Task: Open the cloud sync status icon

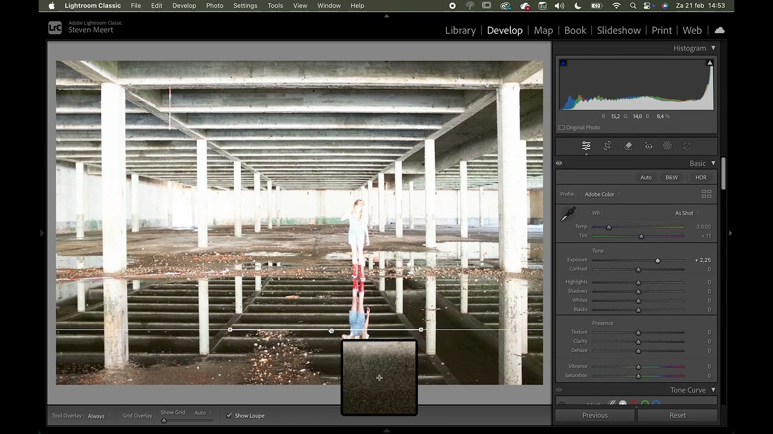Action: pyautogui.click(x=719, y=30)
